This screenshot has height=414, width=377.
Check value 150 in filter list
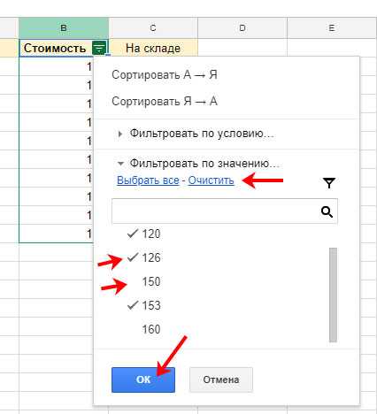point(144,281)
